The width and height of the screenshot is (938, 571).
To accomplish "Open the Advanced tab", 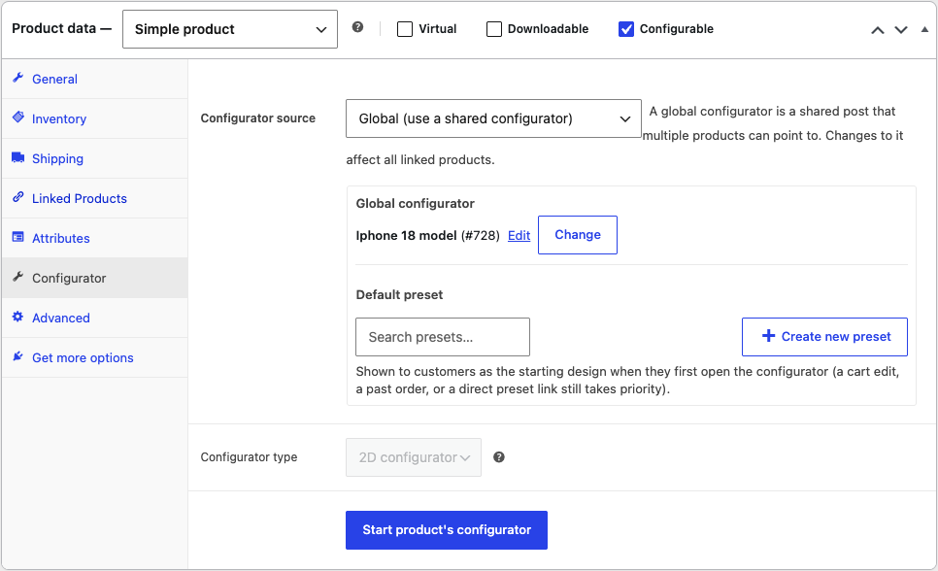I will coord(94,318).
